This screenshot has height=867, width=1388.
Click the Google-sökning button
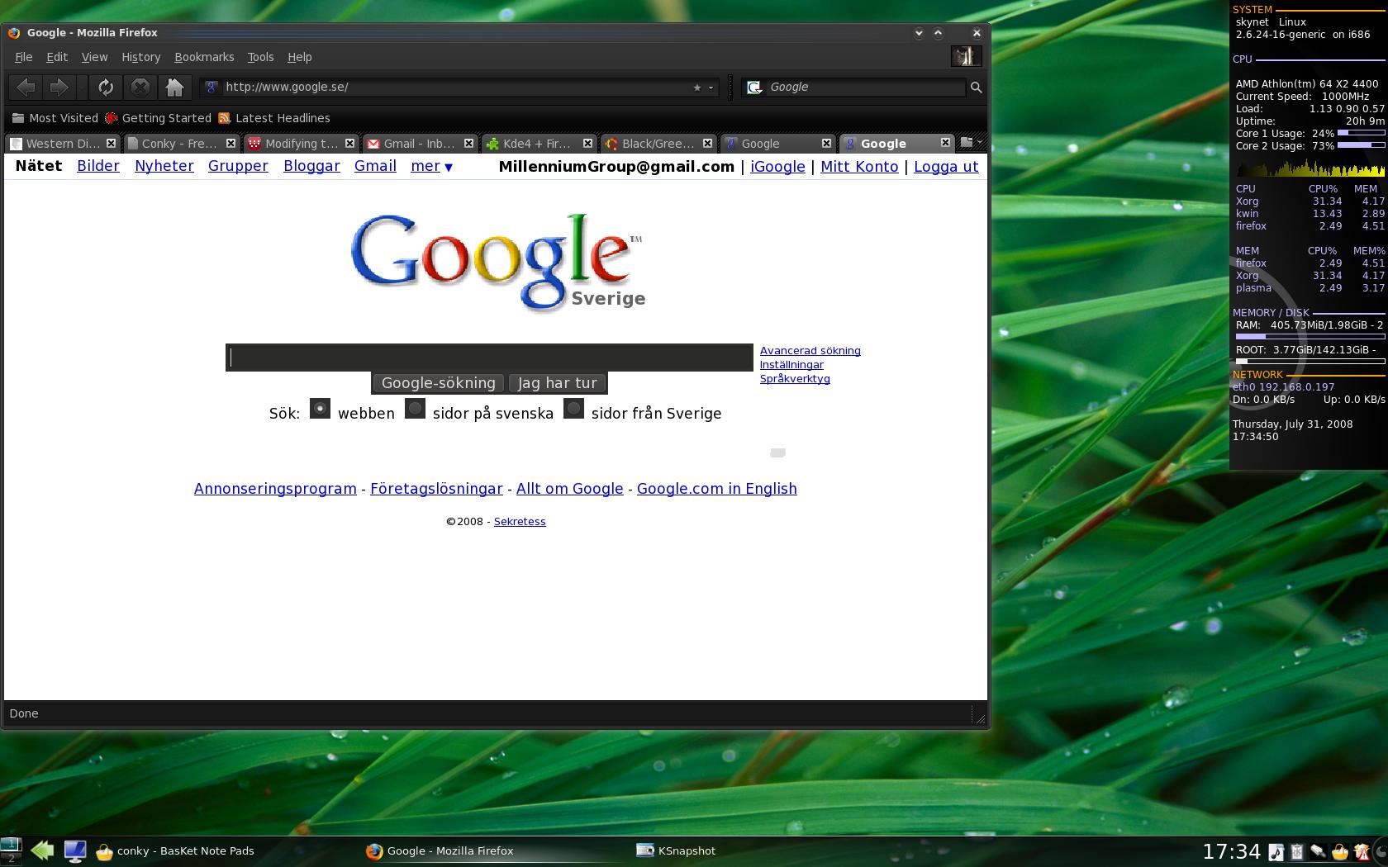(x=438, y=383)
